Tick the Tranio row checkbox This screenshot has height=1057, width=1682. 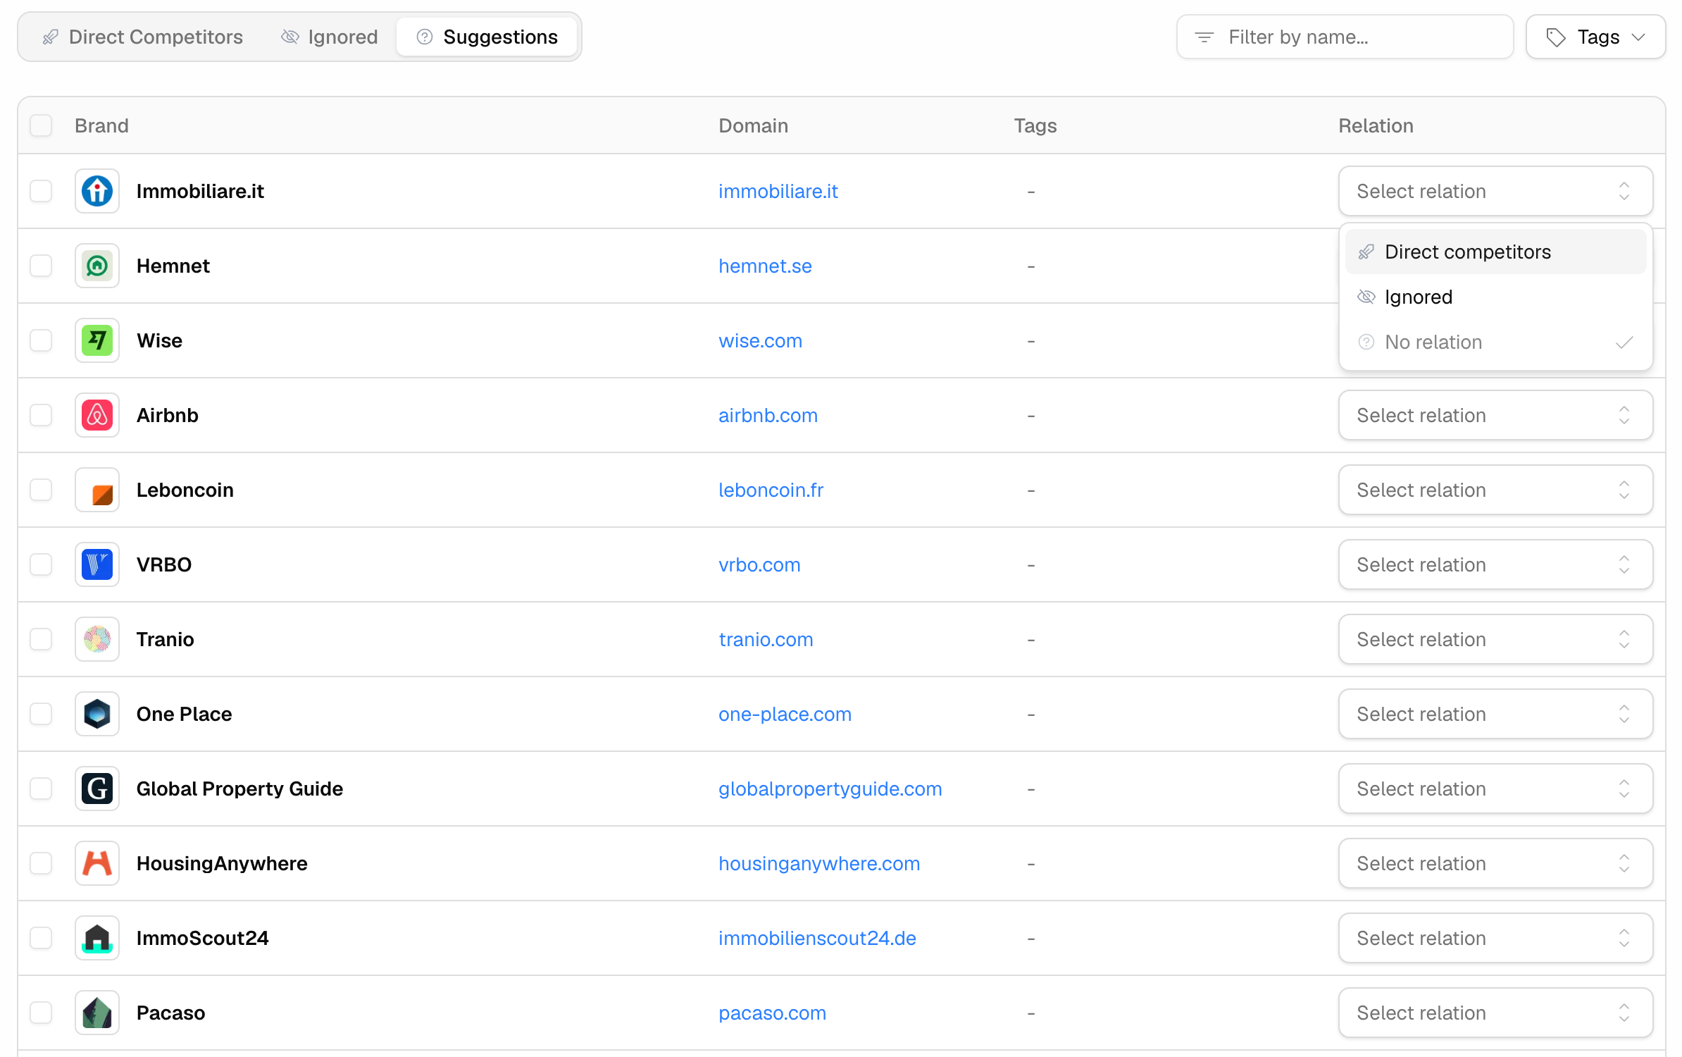41,639
